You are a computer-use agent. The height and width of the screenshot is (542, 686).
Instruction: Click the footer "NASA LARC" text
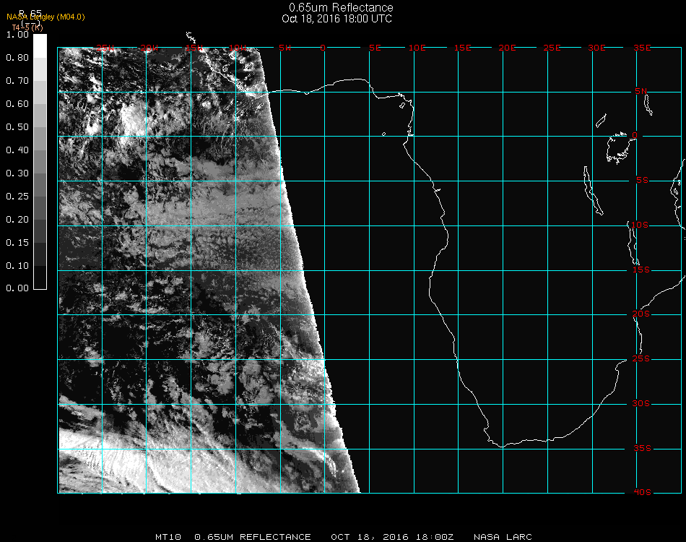(503, 537)
